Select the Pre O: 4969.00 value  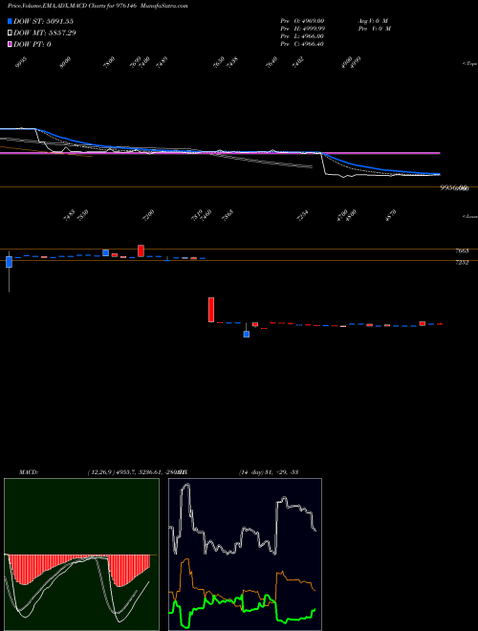pyautogui.click(x=302, y=21)
